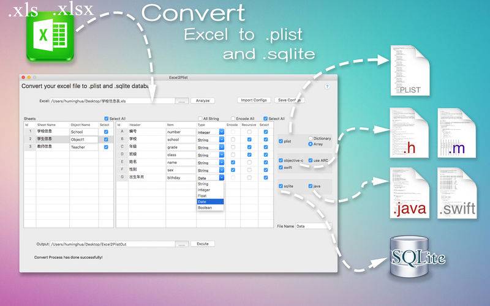Select sheet row 3 教师信息
490x306 pixels.
click(x=69, y=147)
